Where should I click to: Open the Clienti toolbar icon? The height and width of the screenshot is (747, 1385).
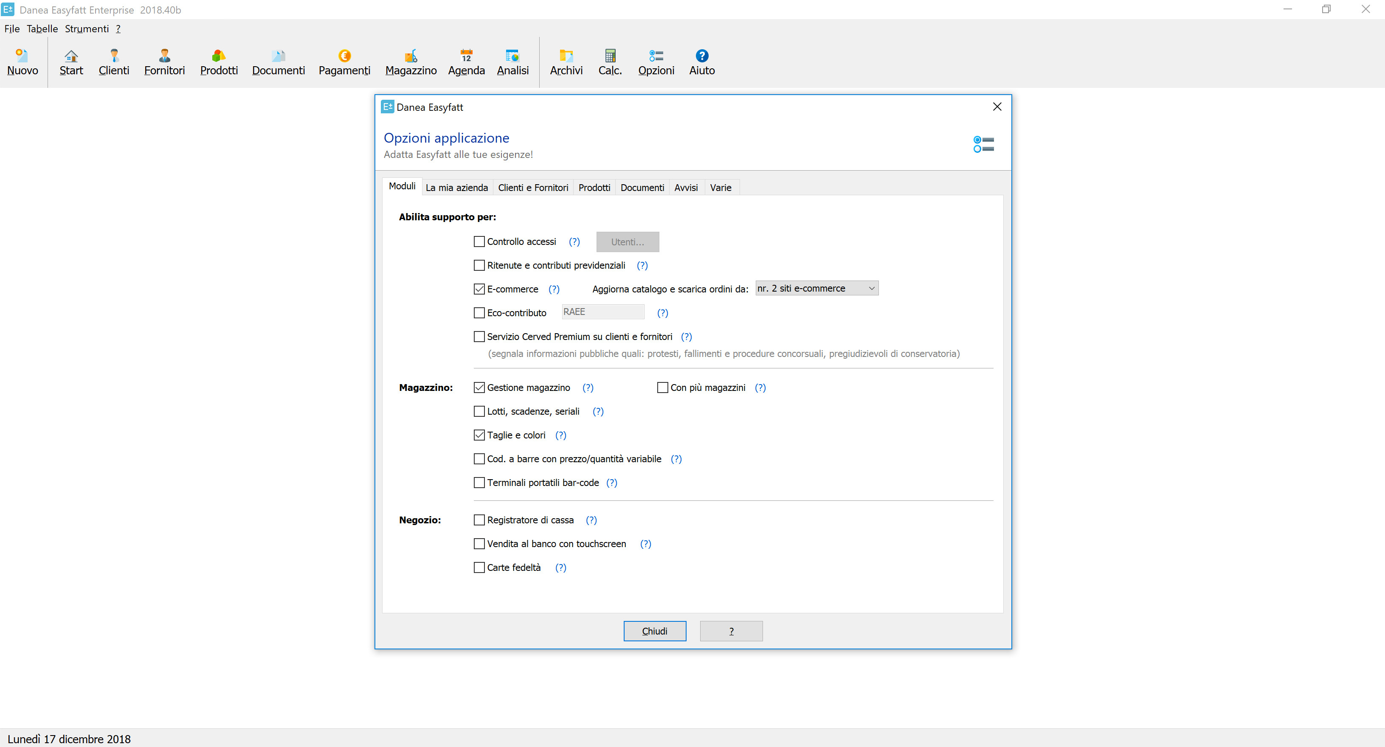click(x=113, y=62)
